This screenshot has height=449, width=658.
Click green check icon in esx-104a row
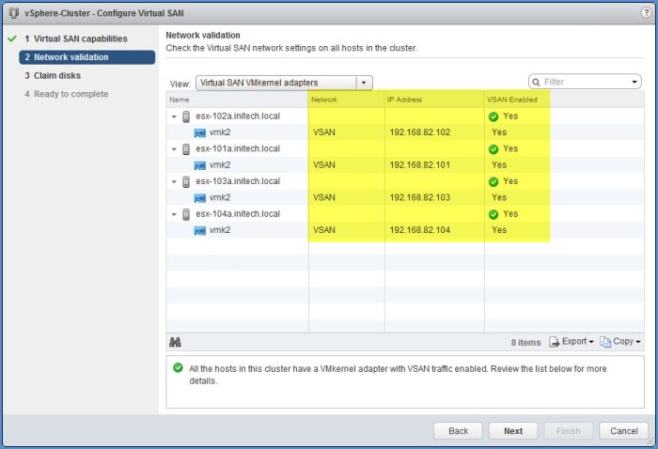click(493, 214)
